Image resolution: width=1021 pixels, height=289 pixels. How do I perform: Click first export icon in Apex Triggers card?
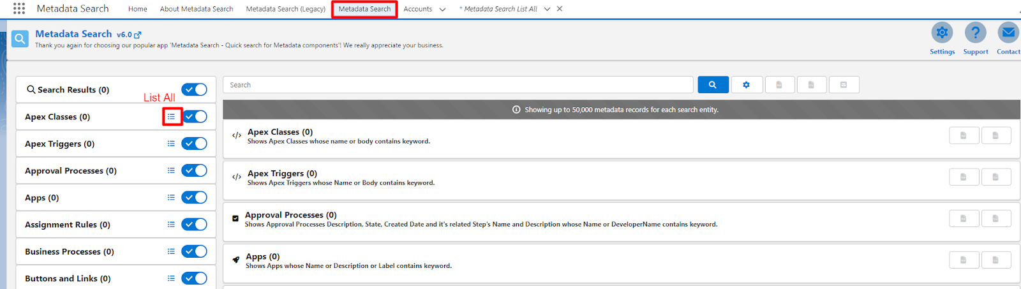[x=964, y=177]
